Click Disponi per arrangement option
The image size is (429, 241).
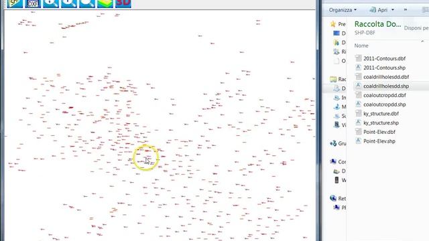416,28
